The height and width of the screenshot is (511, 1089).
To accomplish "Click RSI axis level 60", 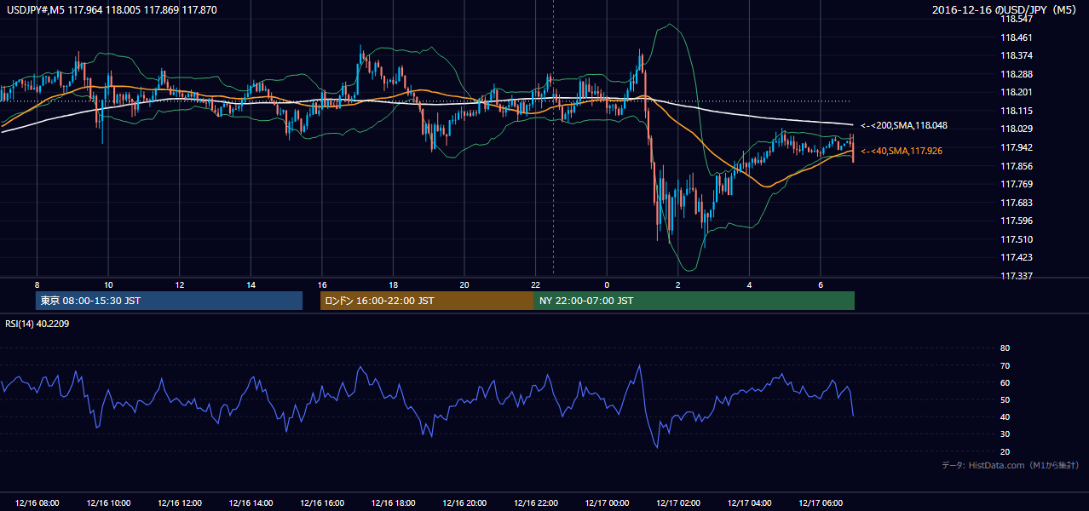I will (x=1005, y=382).
